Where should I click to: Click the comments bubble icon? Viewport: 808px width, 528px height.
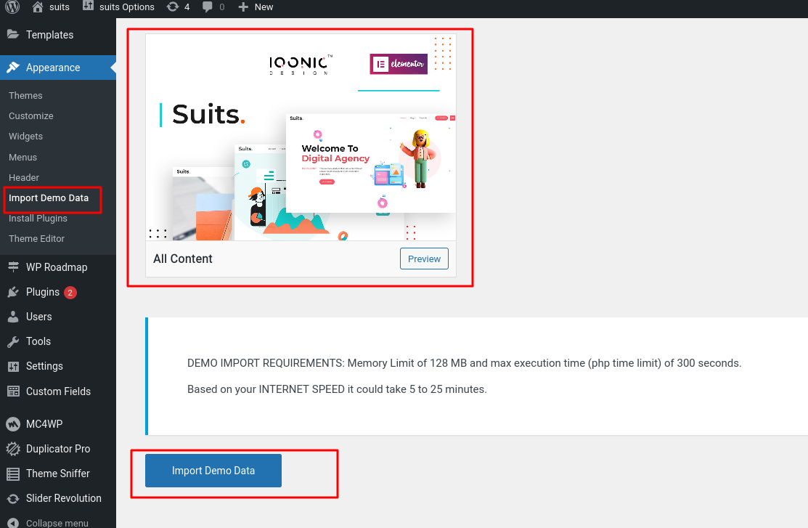pos(208,7)
